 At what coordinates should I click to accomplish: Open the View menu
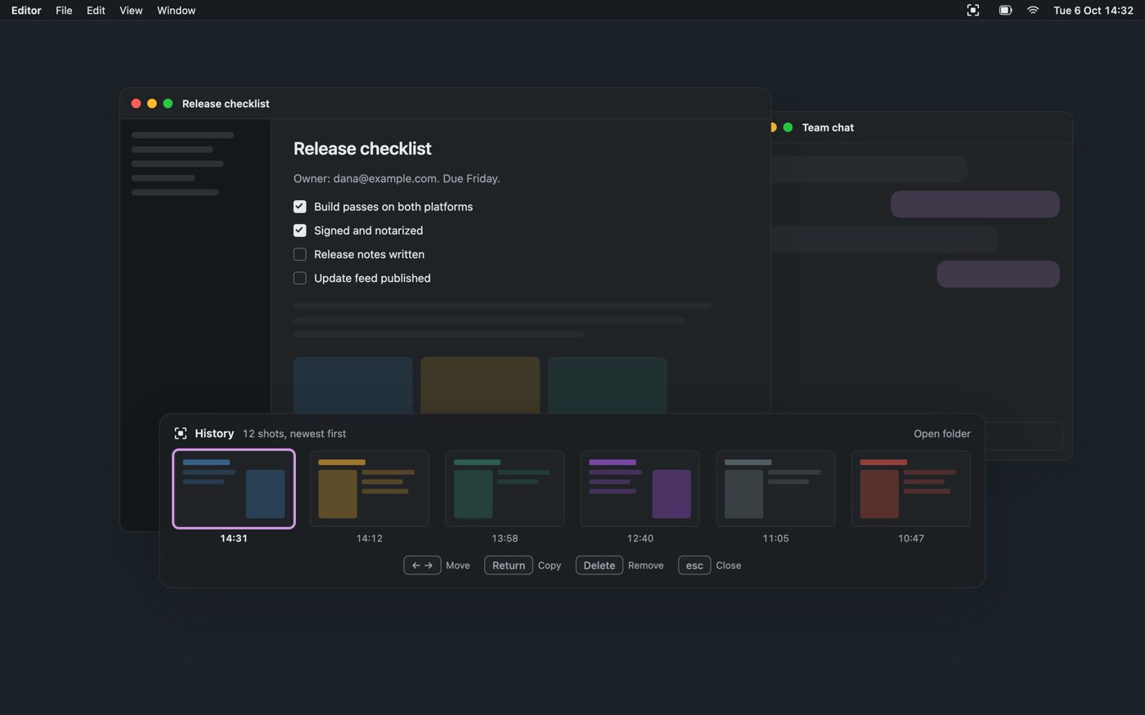[x=131, y=11]
